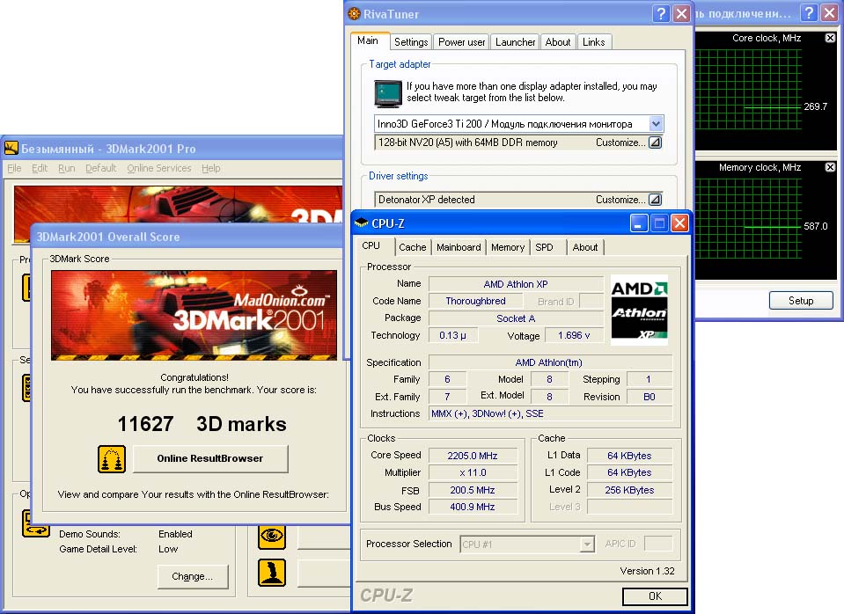Click the Socket A package value

coord(516,318)
